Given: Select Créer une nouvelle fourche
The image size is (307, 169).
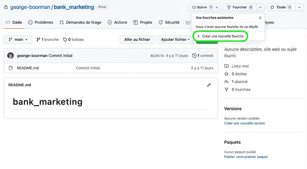Looking at the screenshot, I should pos(220,36).
